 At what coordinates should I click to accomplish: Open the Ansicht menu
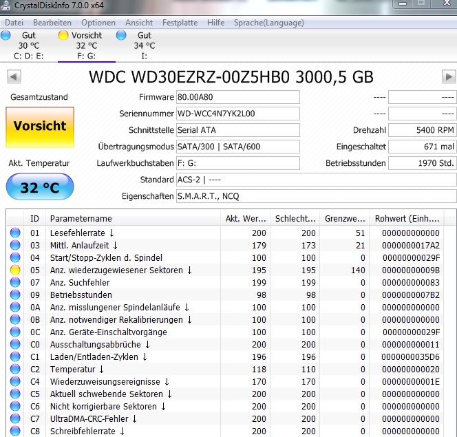139,23
